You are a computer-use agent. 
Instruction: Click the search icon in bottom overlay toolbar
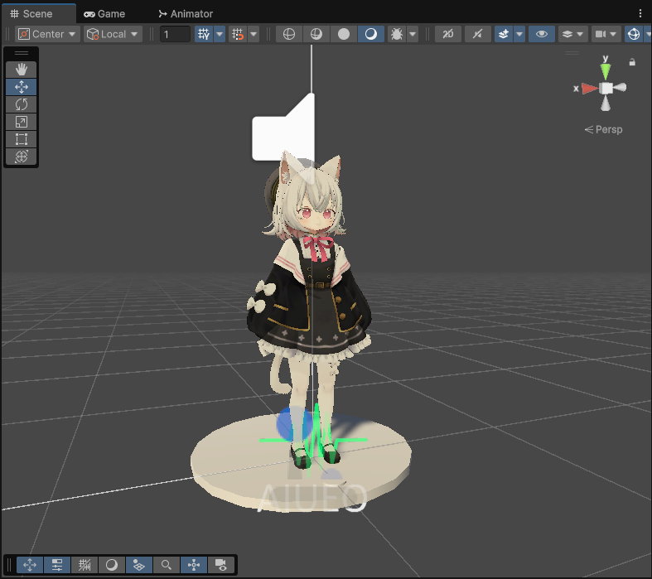[x=167, y=565]
